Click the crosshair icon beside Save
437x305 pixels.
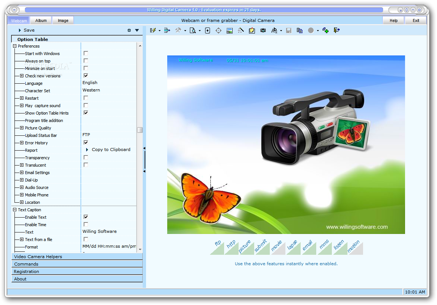[x=129, y=30]
